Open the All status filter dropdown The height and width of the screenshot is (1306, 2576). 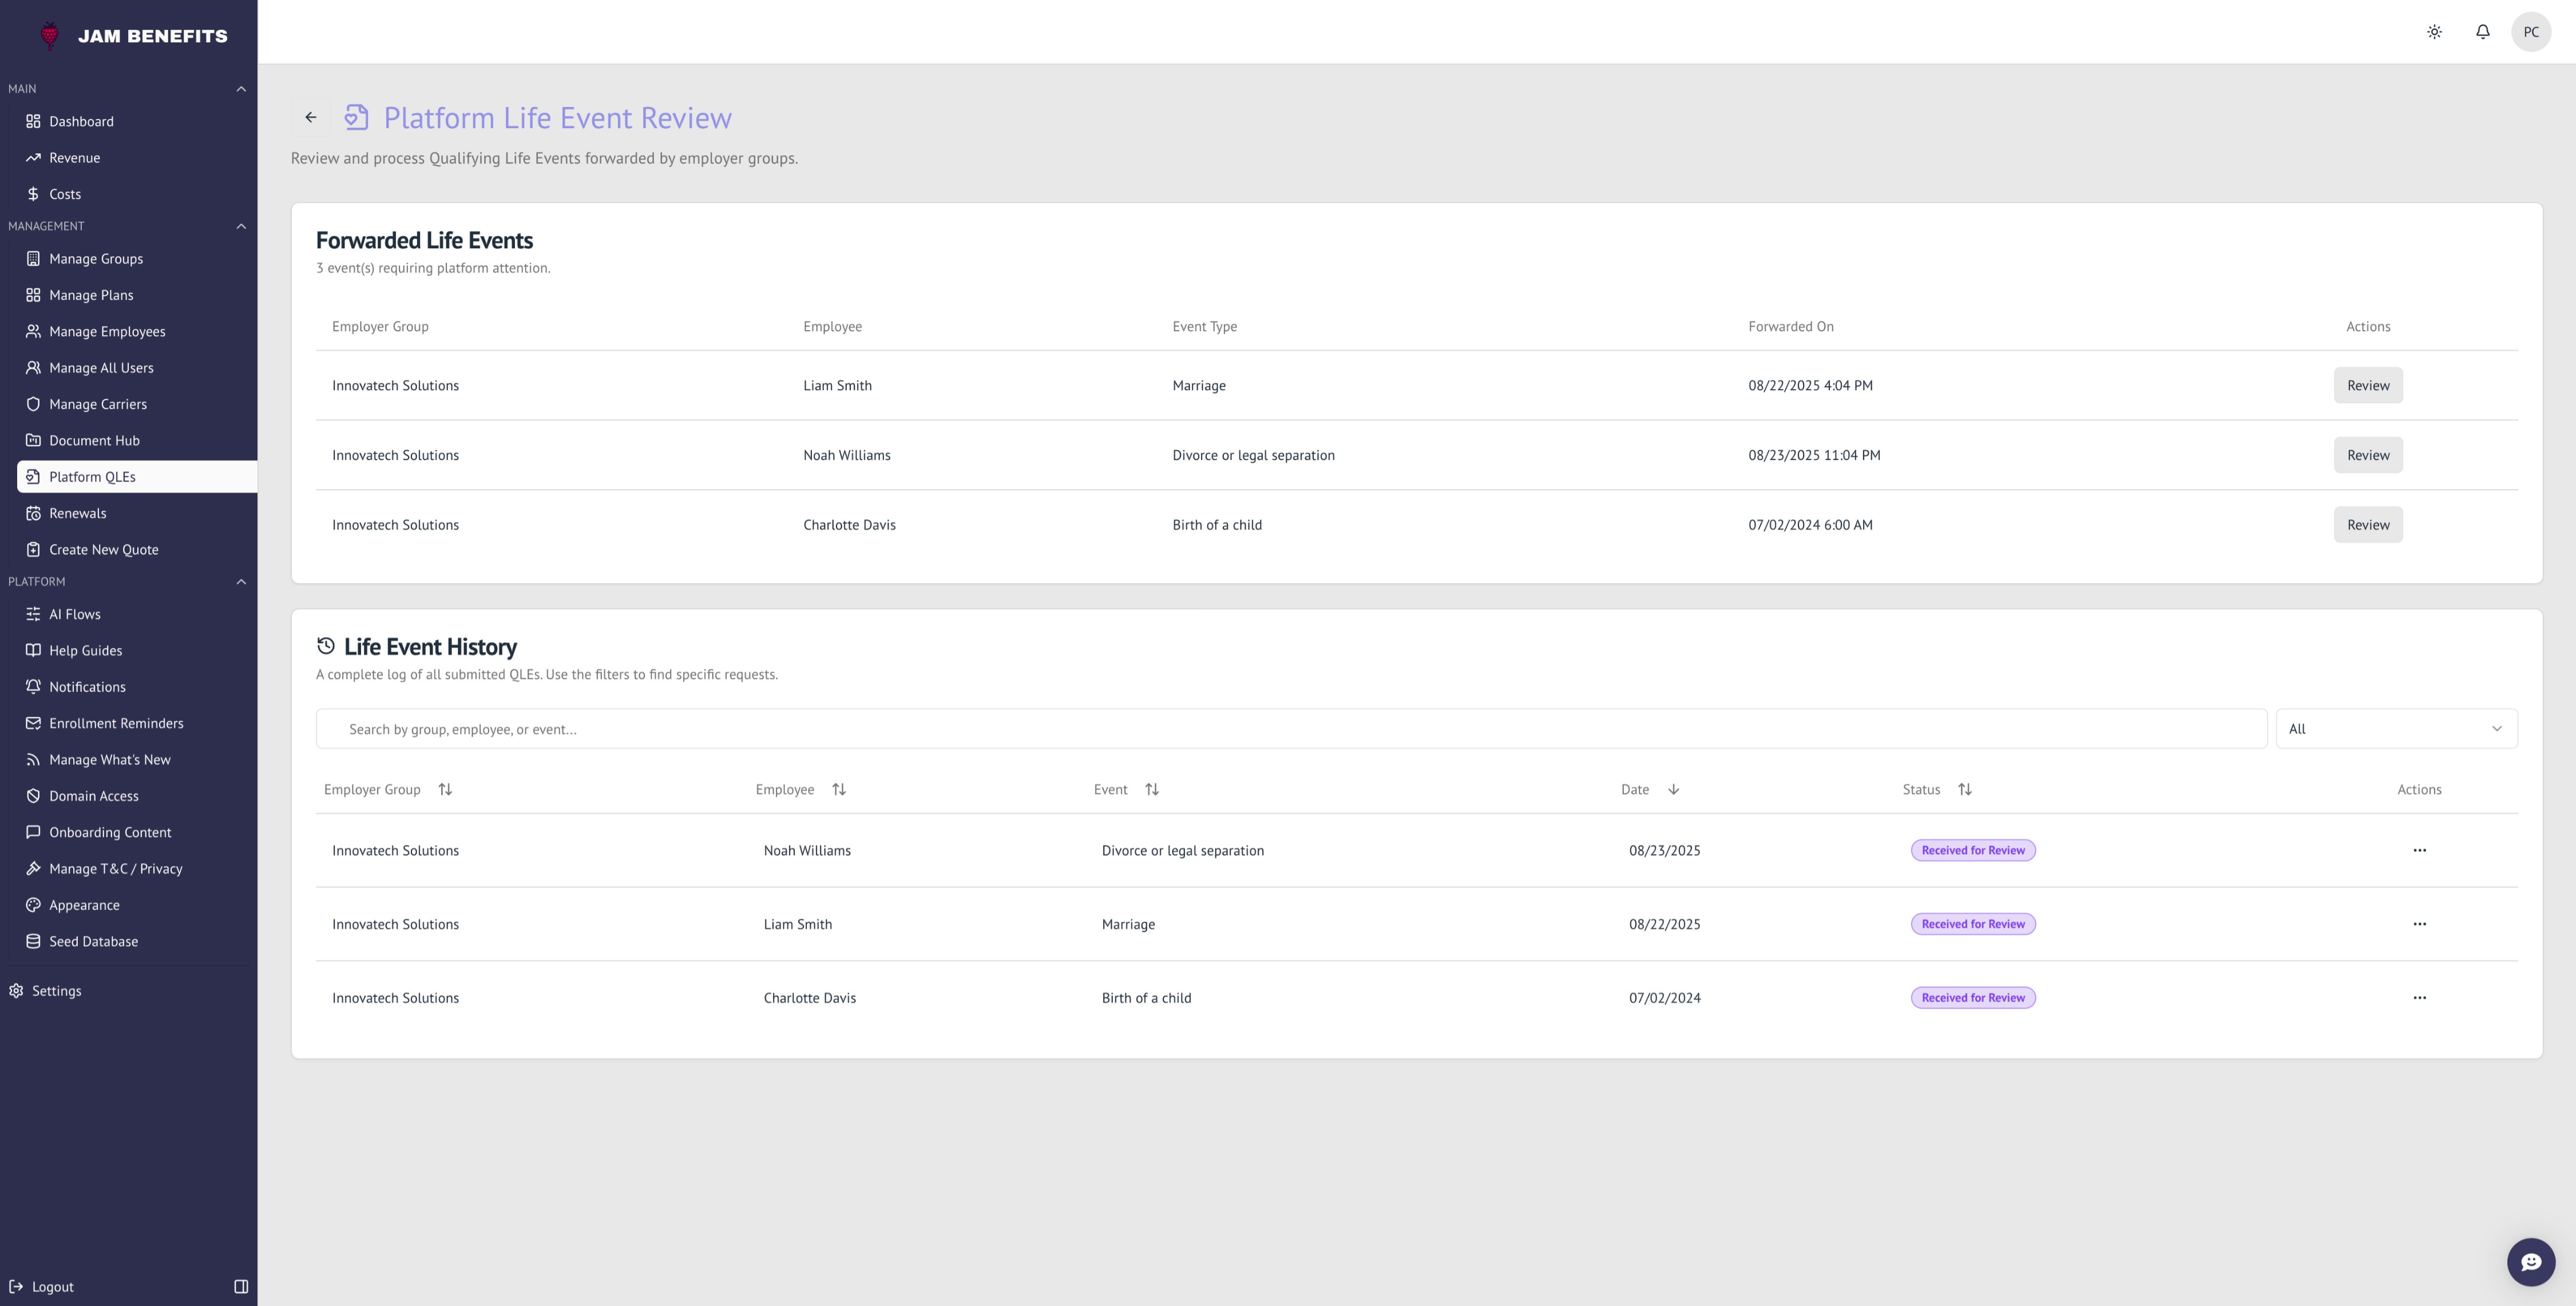(x=2396, y=729)
